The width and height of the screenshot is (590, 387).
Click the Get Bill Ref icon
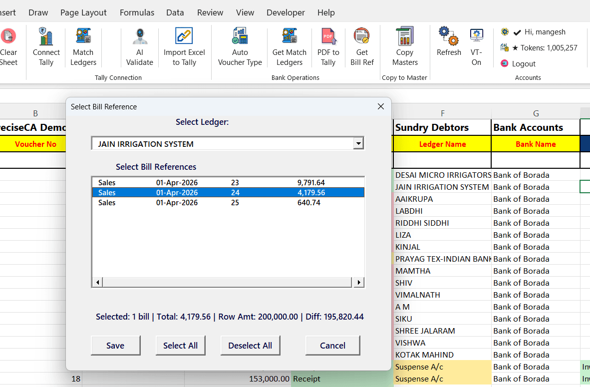[x=361, y=36]
